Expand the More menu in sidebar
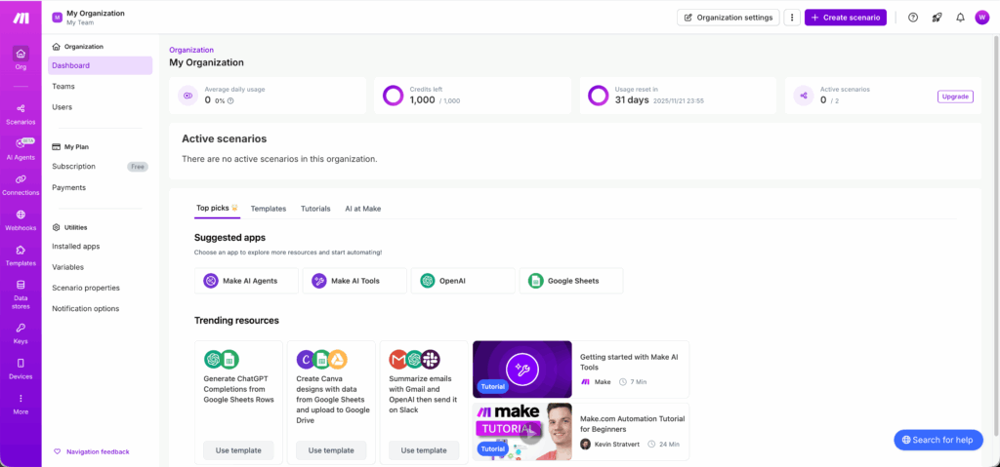Image resolution: width=1000 pixels, height=467 pixels. tap(21, 403)
